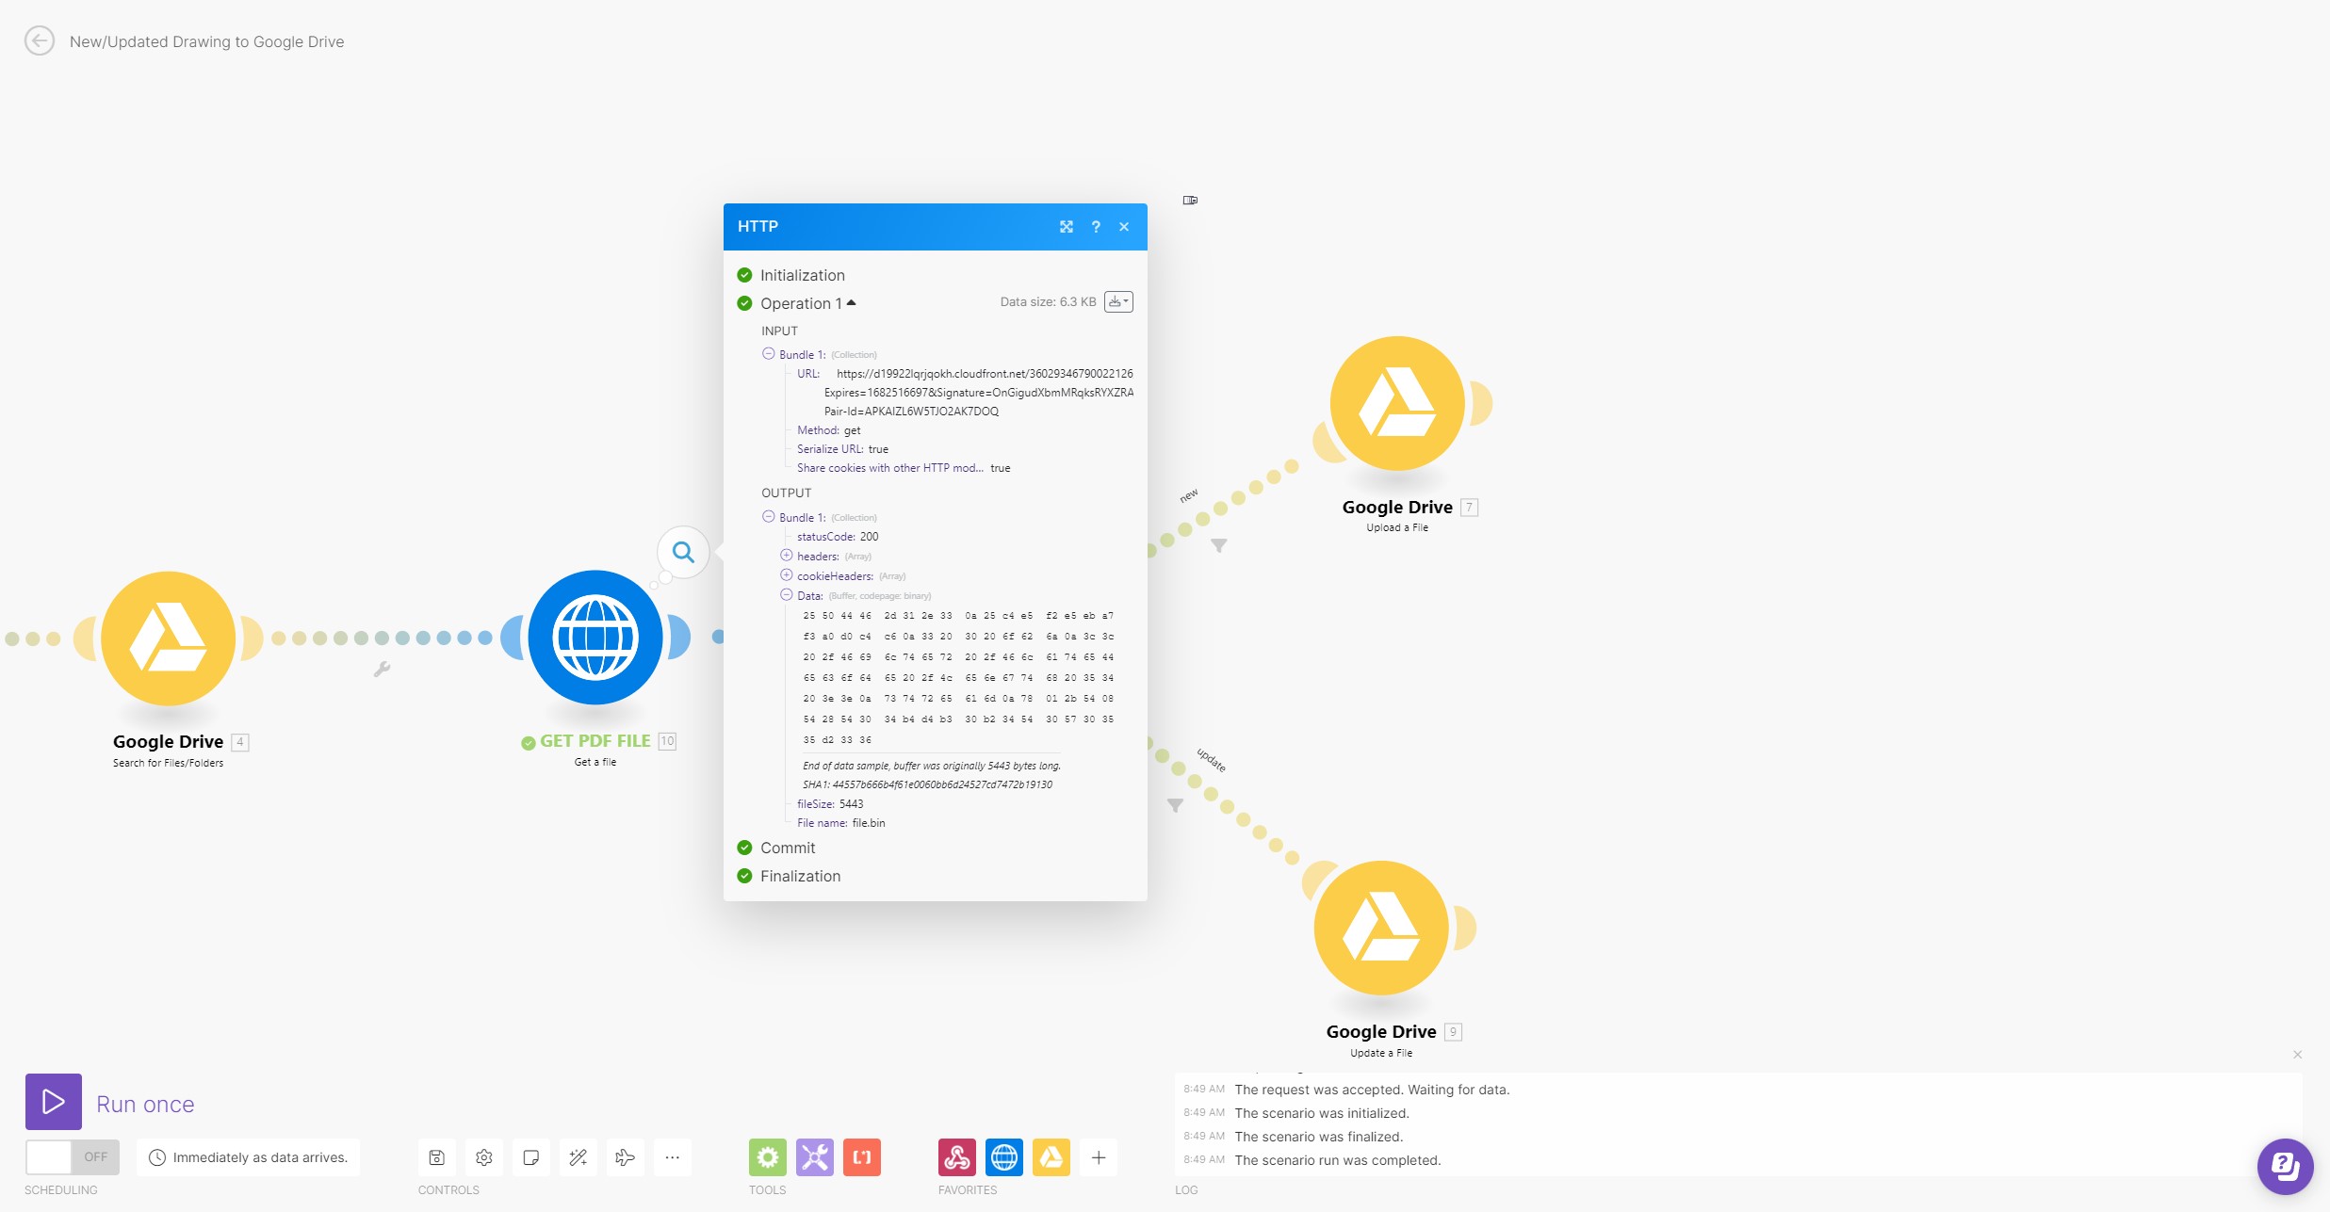Click the Explain flow airplane icon
2330x1212 pixels.
[x=625, y=1157]
